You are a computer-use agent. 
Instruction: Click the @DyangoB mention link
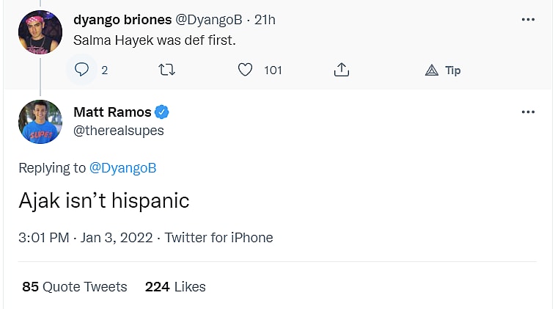122,168
